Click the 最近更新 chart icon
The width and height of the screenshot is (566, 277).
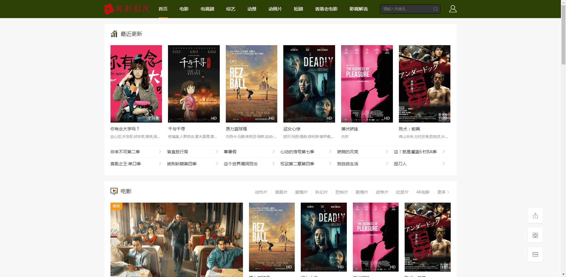click(x=114, y=34)
